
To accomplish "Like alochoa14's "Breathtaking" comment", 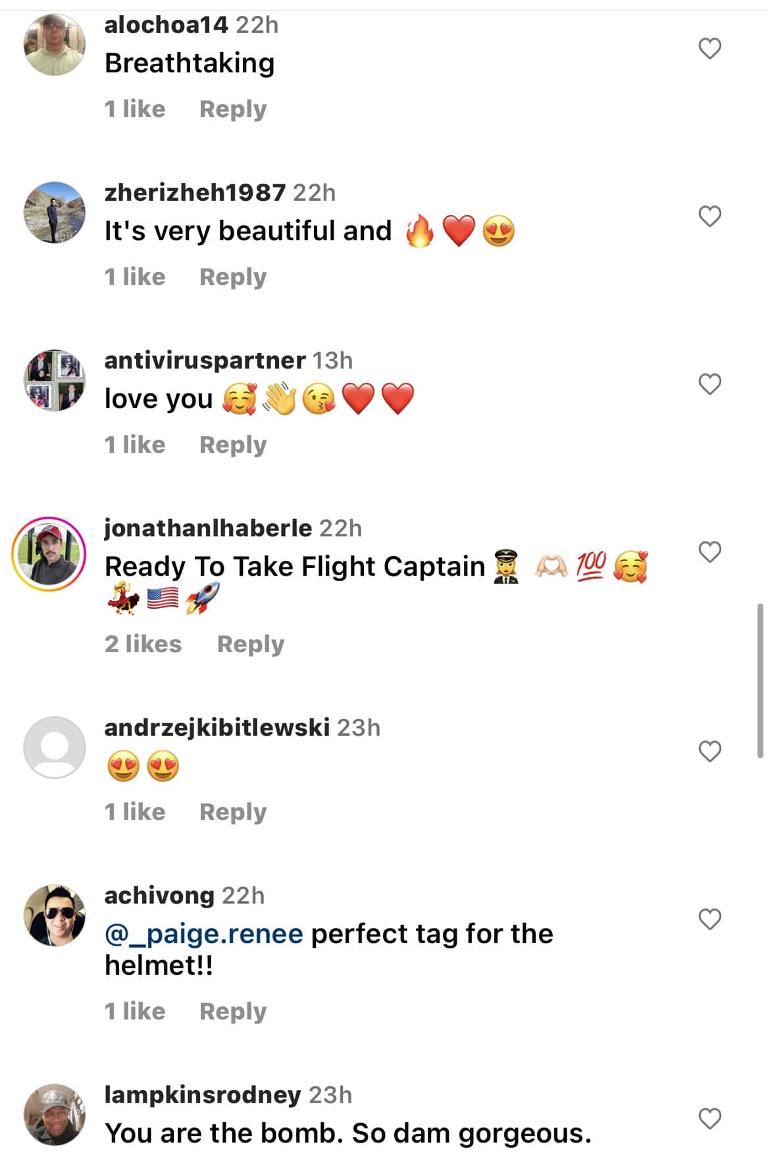I will (x=709, y=49).
